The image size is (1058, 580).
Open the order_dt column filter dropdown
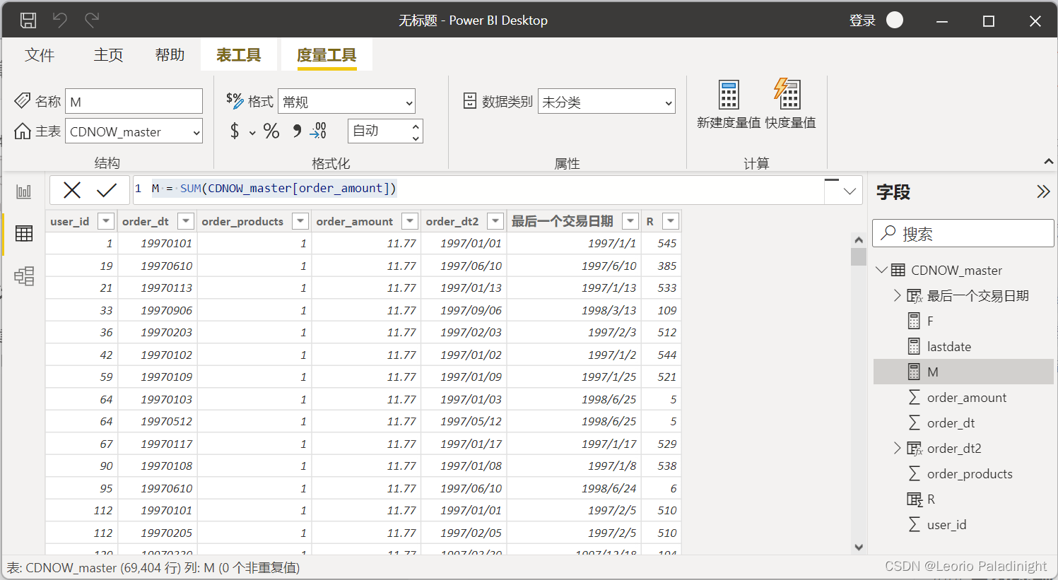(x=186, y=221)
